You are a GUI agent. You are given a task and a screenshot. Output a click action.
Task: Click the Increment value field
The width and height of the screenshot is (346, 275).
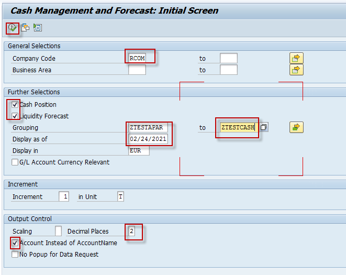[x=64, y=196]
